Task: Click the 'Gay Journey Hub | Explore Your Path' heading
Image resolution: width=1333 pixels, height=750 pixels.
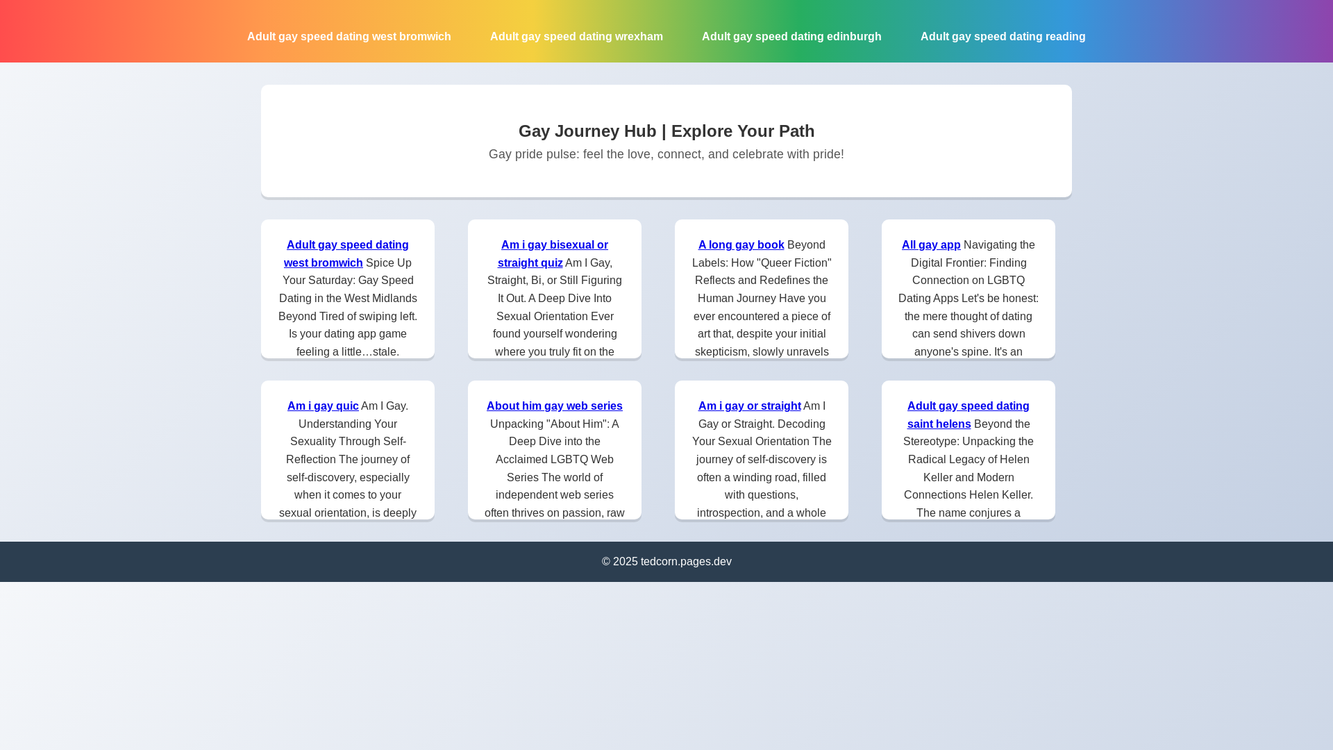Action: (666, 131)
